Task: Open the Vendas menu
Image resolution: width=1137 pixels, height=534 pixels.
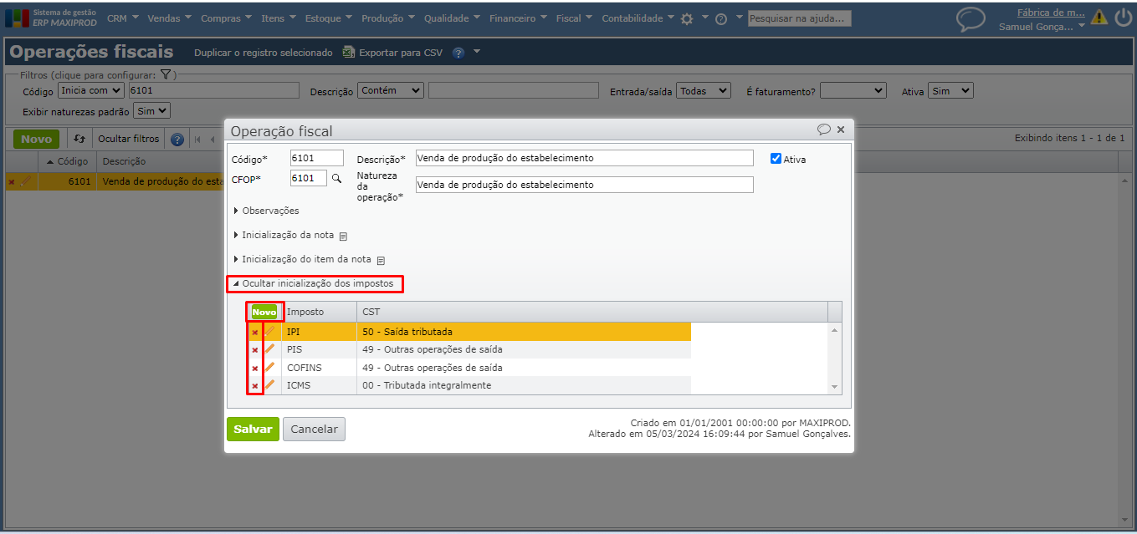Action: [169, 18]
